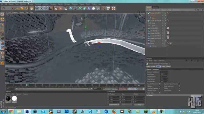The height and width of the screenshot is (114, 204).
Task: Toggle the Z axis lock
Action: tap(46, 9)
